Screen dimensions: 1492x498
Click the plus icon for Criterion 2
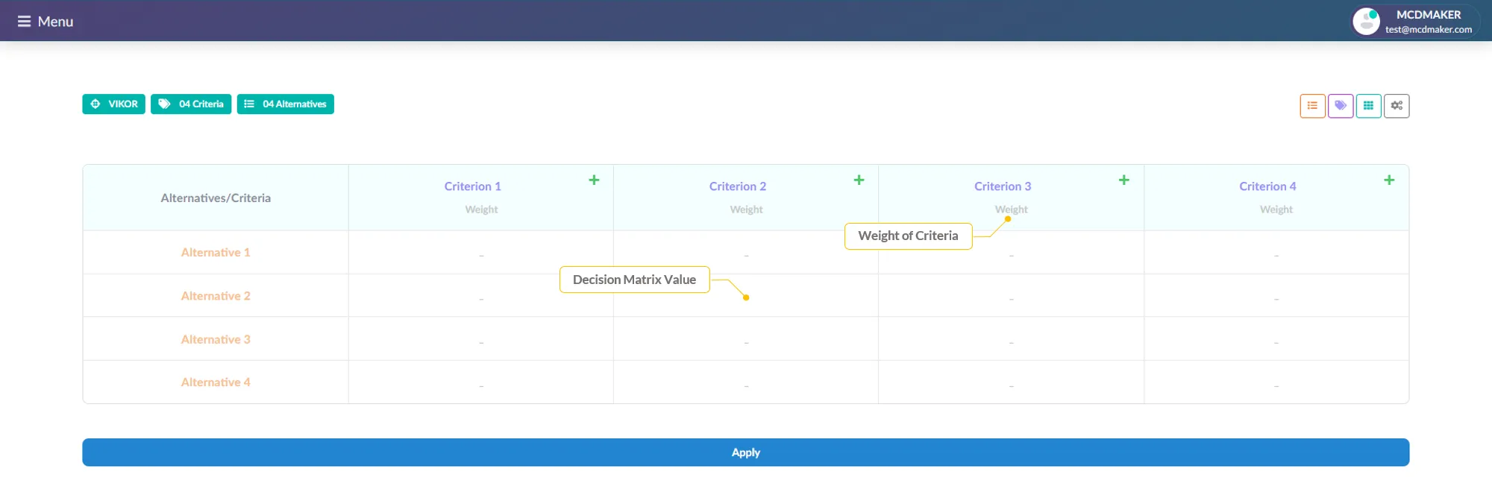(859, 180)
